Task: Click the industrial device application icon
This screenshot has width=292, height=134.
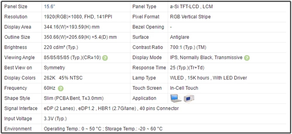Action: tap(189, 98)
